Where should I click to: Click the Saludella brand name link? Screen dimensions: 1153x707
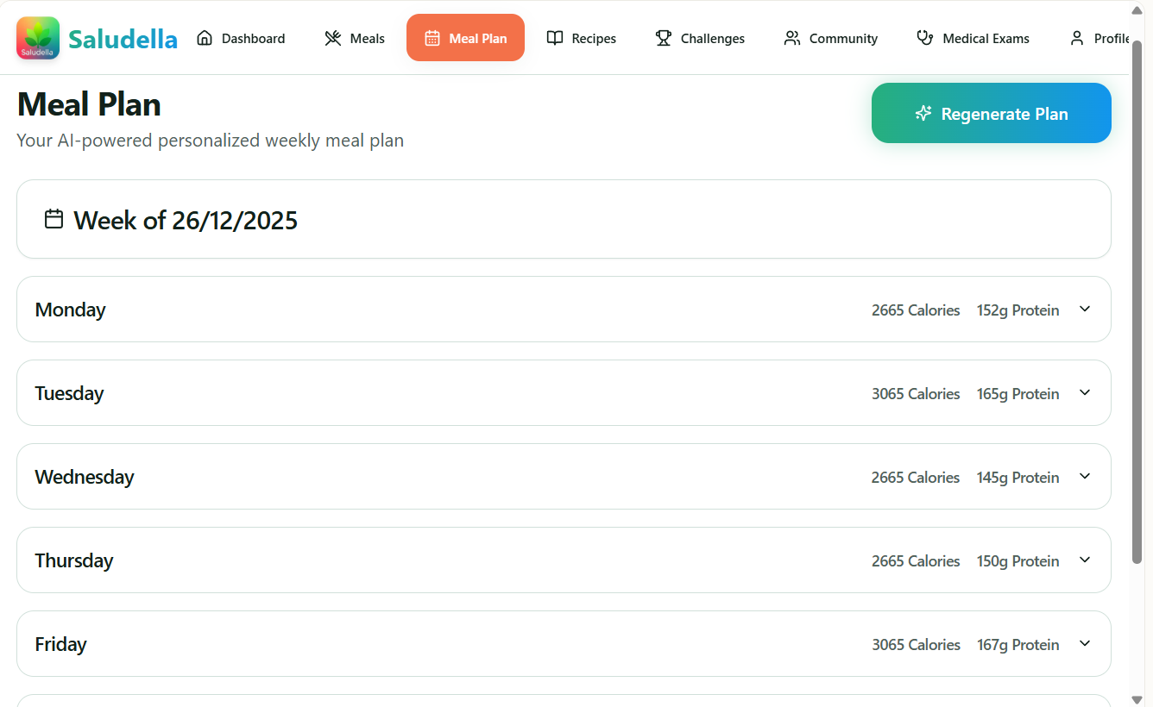tap(123, 39)
